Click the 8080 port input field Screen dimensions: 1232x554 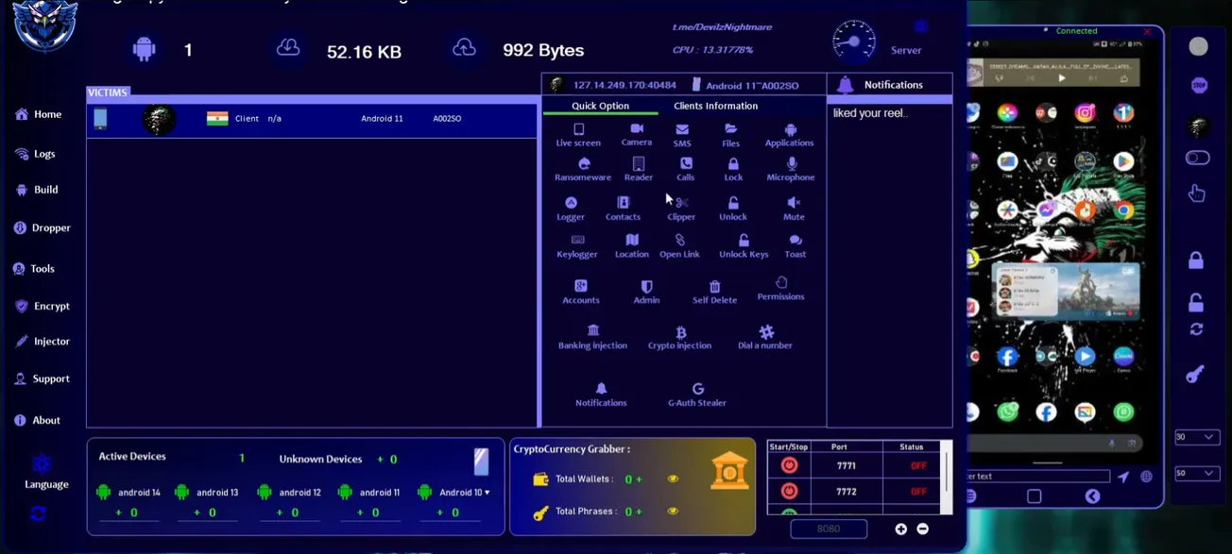(x=829, y=529)
